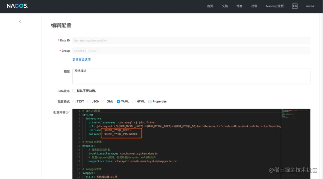Click the 描述 text area

point(191,76)
